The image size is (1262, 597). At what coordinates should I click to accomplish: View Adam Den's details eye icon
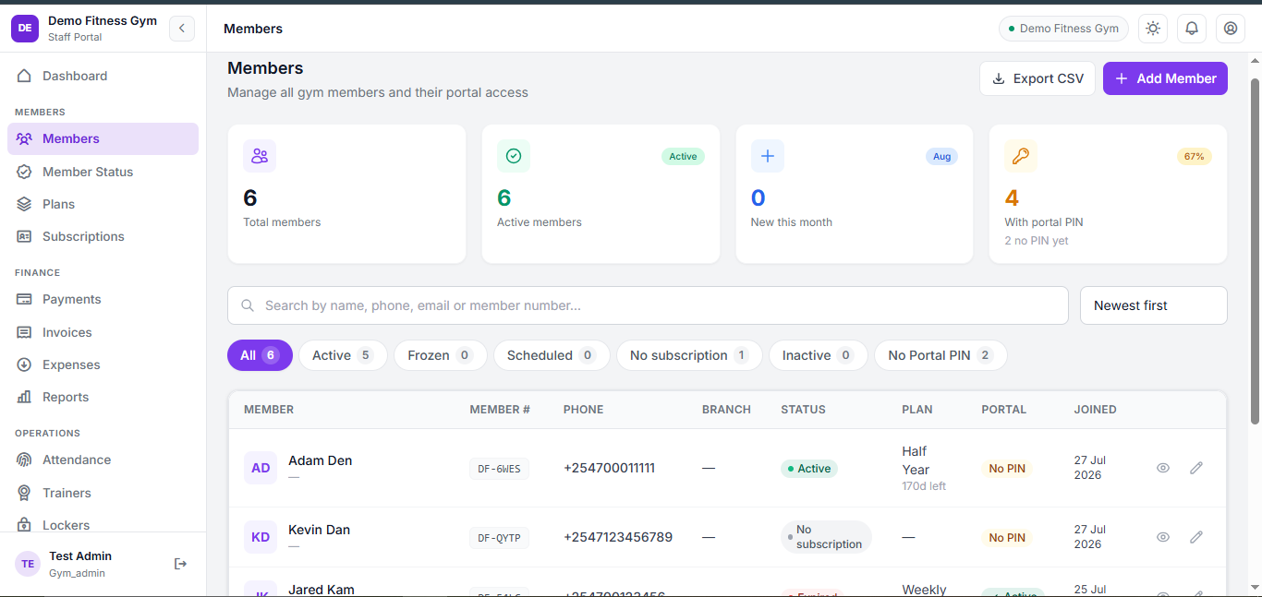tap(1163, 468)
